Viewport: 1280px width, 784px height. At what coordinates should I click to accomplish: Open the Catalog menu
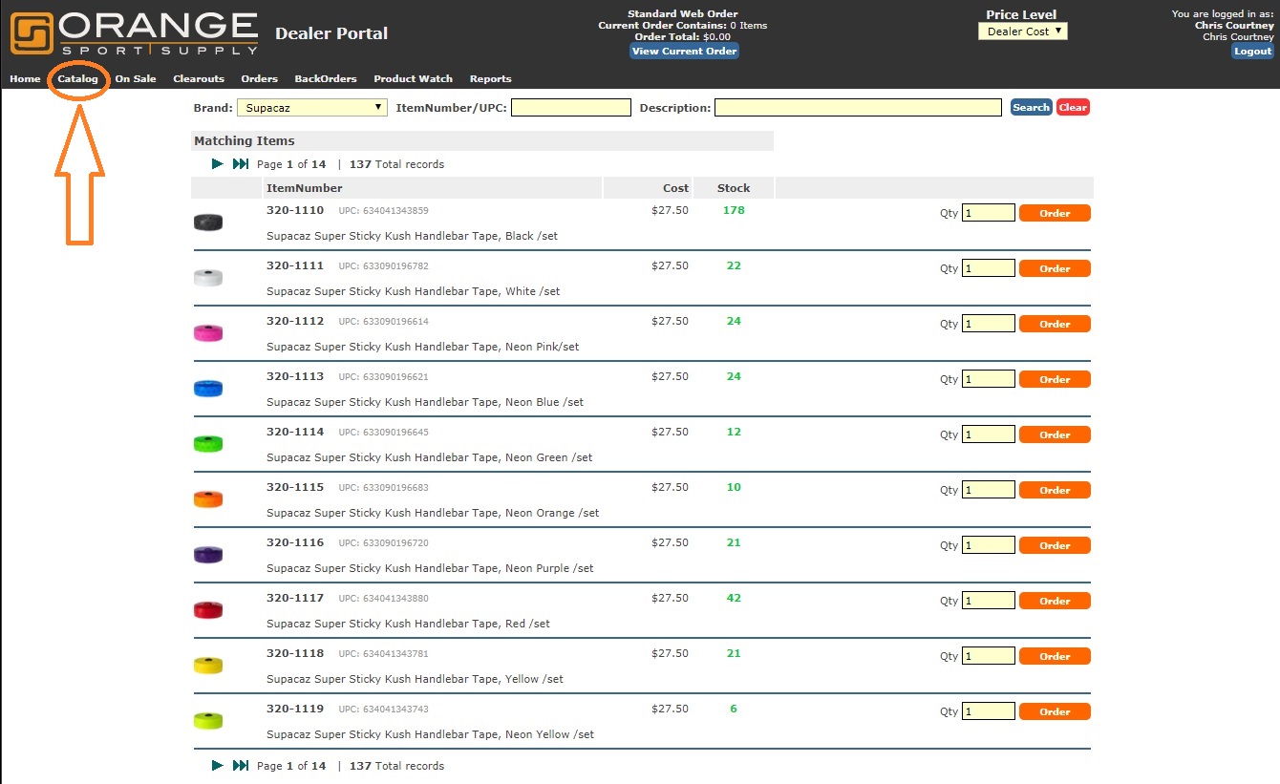[77, 79]
